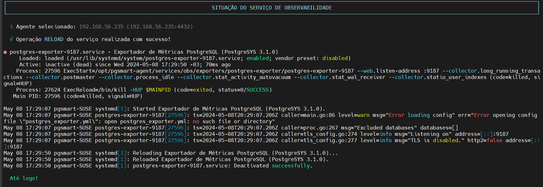Viewport: 543px width, 187px height.
Task: Click "caller=main.go:86" in the log
Action: pos(308,115)
